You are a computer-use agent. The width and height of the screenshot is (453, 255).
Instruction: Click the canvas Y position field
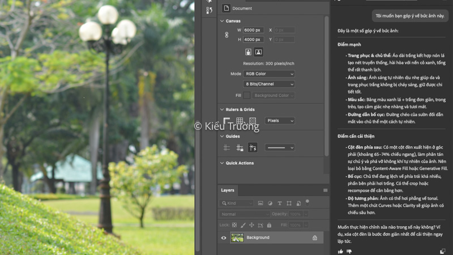point(284,40)
